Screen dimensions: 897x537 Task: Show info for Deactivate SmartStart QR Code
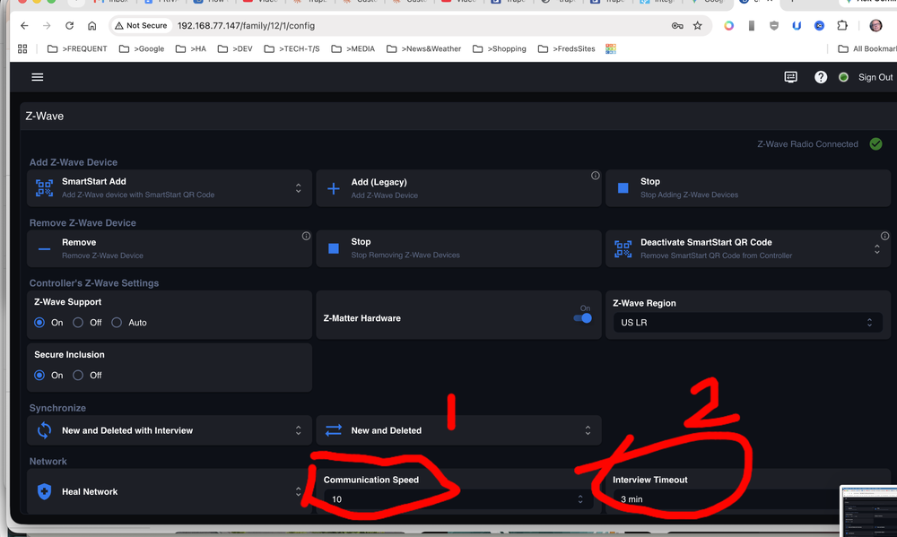[884, 236]
